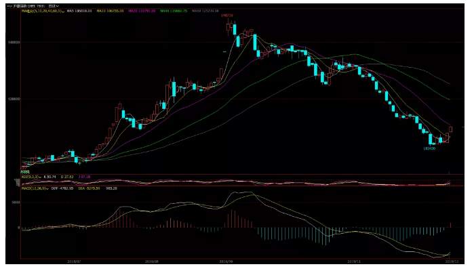Screen dimensions: 474x273
Task: Click the icon left of the contract name
Action: 9,5
